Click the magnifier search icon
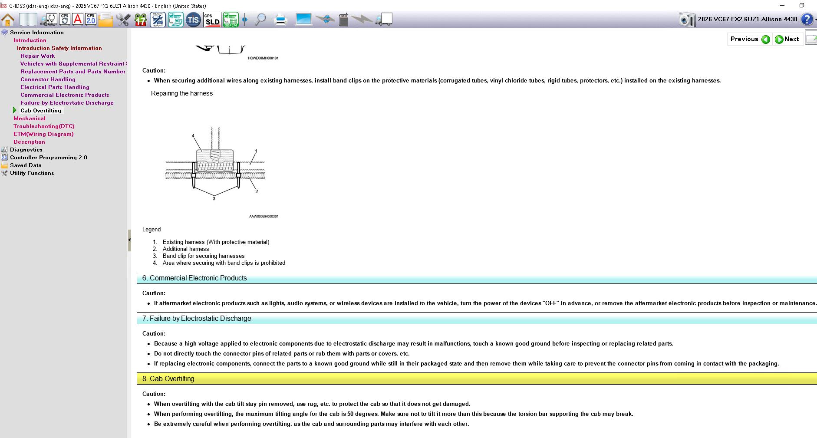 click(x=260, y=20)
